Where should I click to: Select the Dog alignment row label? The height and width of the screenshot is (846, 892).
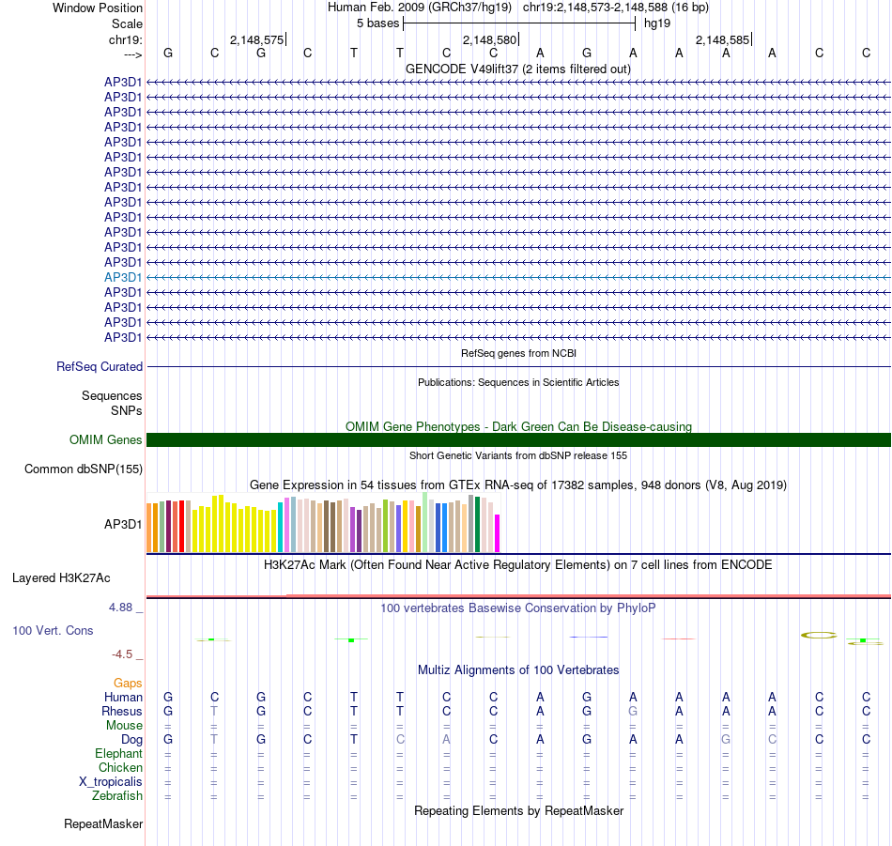tap(131, 740)
